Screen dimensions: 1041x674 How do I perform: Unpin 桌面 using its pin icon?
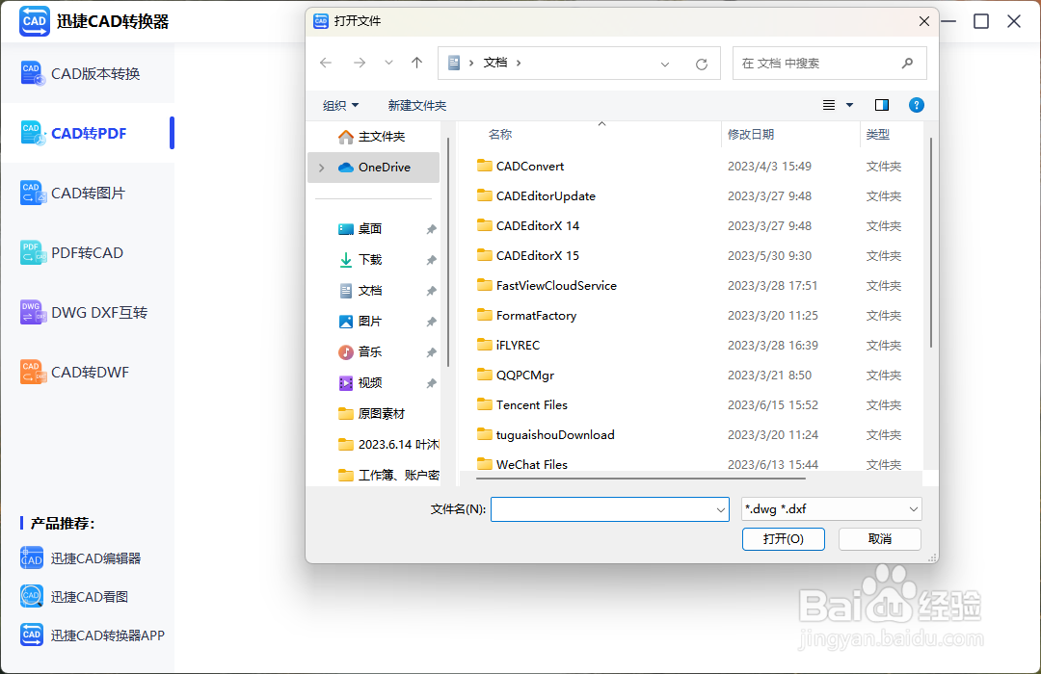[x=431, y=229]
